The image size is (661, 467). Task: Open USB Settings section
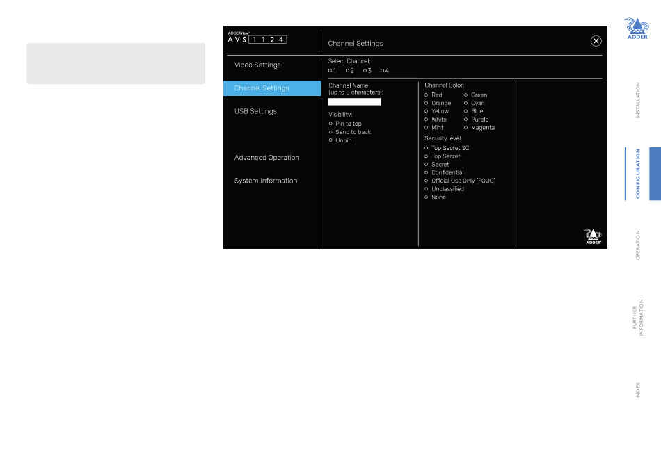pos(255,111)
